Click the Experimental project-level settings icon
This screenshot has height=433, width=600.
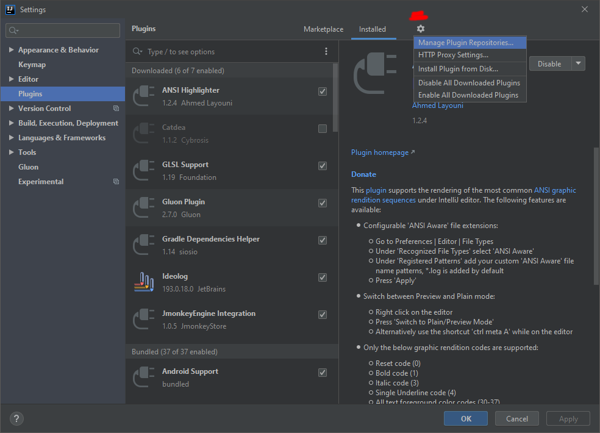pos(116,182)
